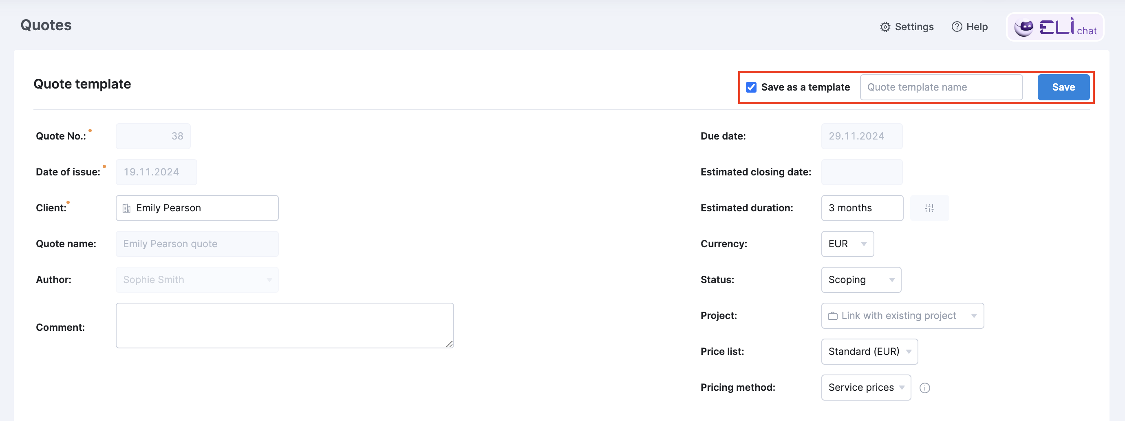Click the Comment area resize handle
The width and height of the screenshot is (1125, 421).
pos(449,344)
